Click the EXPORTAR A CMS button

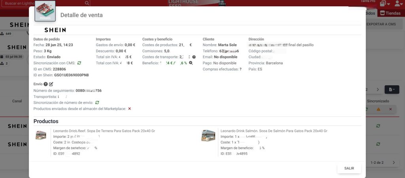click(x=381, y=24)
